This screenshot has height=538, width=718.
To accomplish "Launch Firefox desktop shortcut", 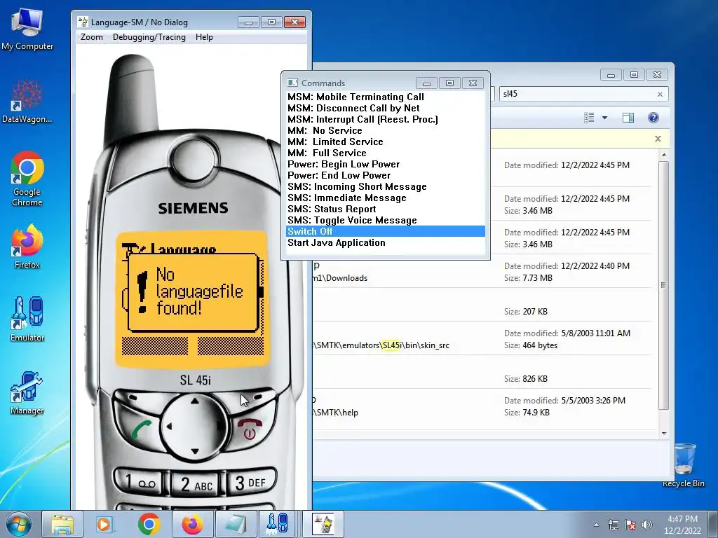I will click(27, 246).
